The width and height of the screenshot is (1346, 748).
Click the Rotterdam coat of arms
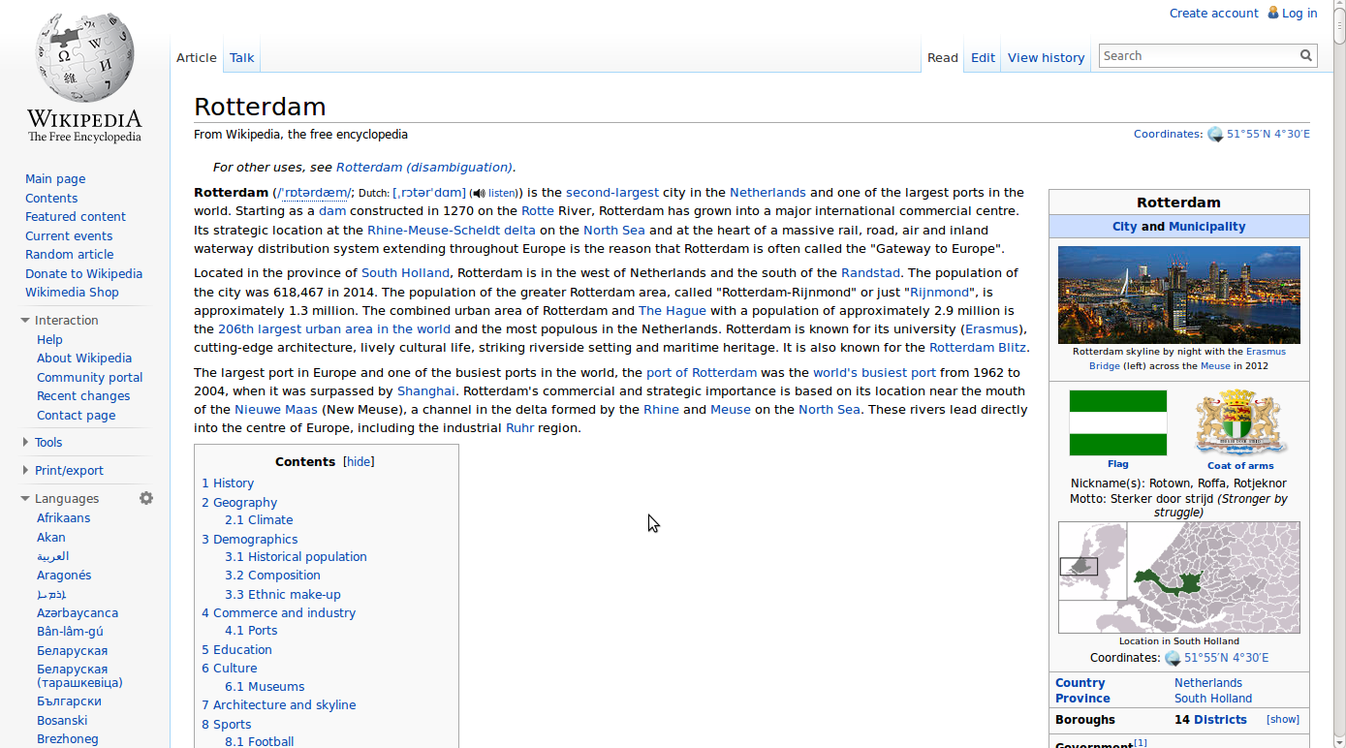pos(1240,421)
